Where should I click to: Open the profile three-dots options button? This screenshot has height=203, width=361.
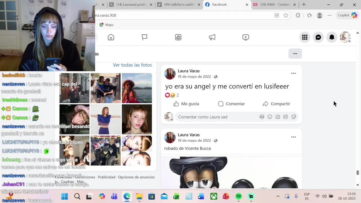[295, 54]
